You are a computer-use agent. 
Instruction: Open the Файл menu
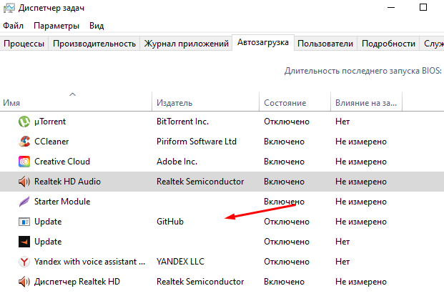tap(13, 25)
